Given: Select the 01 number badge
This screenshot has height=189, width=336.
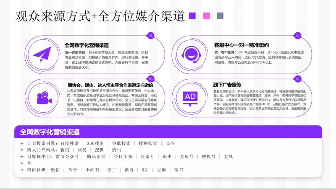Looking at the screenshot, I should pos(151,36).
